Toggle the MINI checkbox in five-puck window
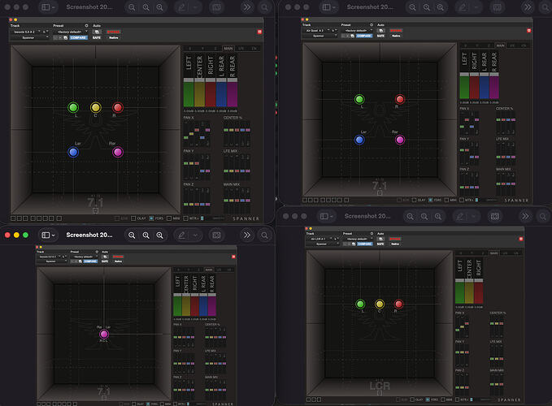 (x=169, y=218)
